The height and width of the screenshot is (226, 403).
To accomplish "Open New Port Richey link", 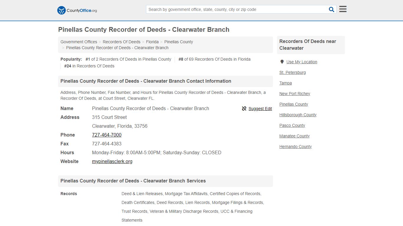I will [x=295, y=94].
